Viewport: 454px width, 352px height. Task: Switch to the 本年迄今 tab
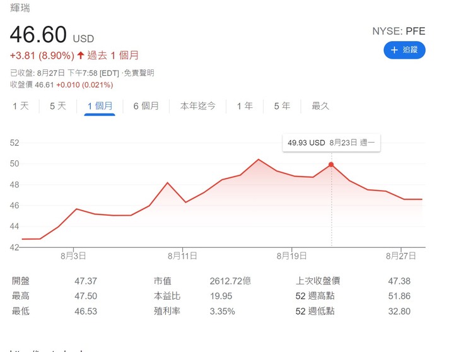click(x=198, y=106)
